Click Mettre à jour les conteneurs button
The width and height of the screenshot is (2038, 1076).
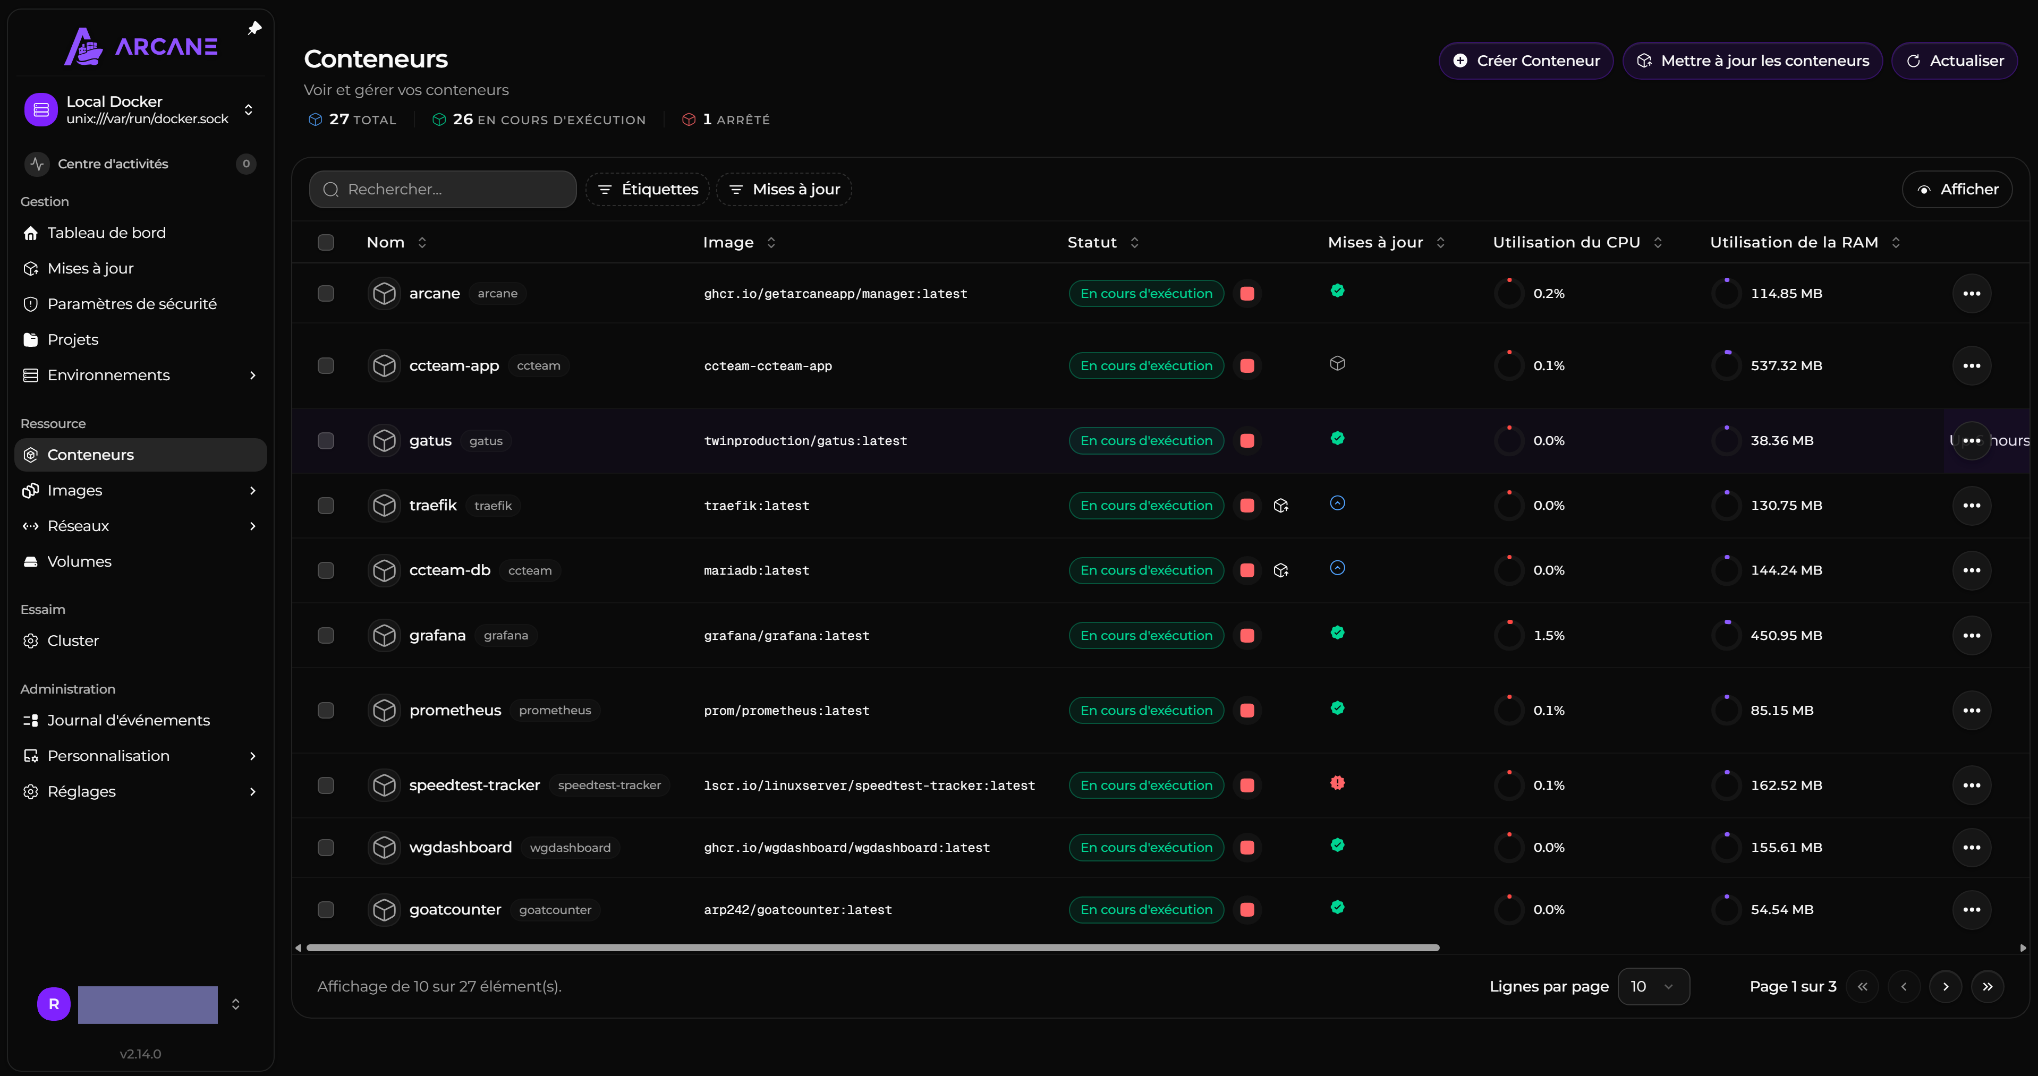click(1752, 61)
